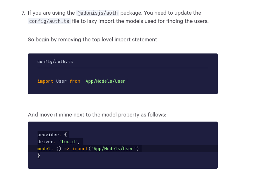
Task: Click the provider: { line
Action: pyautogui.click(x=52, y=135)
